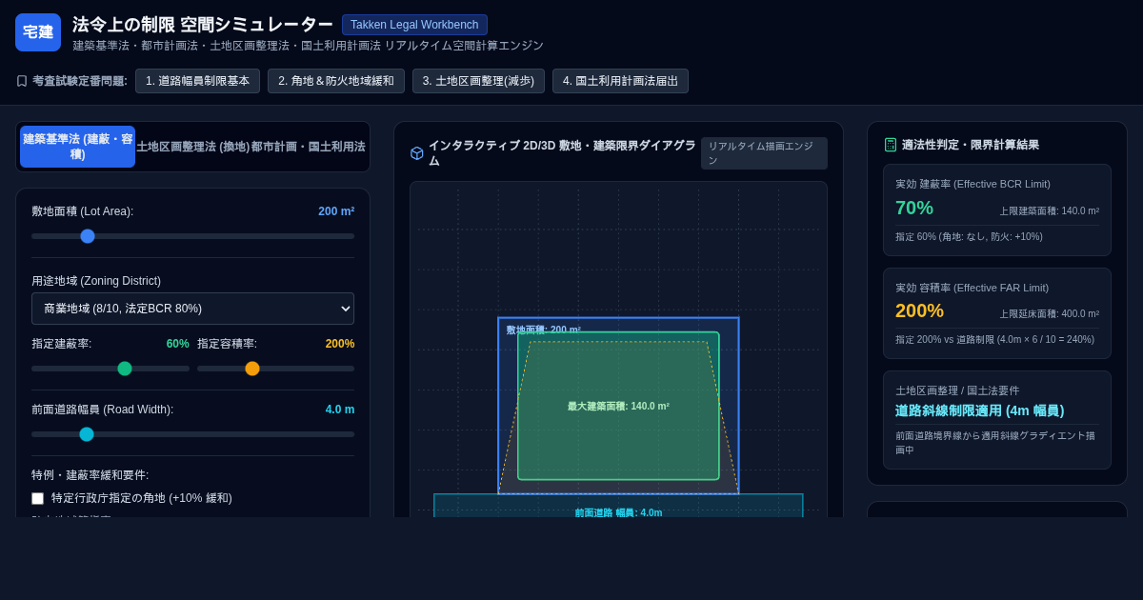Click the cube icon in diagram header
Viewport: 1143px width, 600px height.
coord(417,153)
